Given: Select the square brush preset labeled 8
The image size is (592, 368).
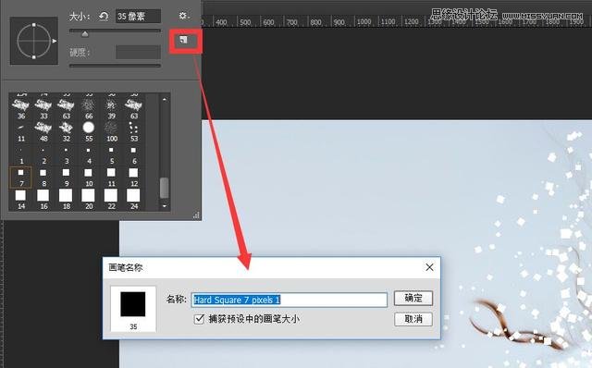Looking at the screenshot, I should tap(43, 177).
